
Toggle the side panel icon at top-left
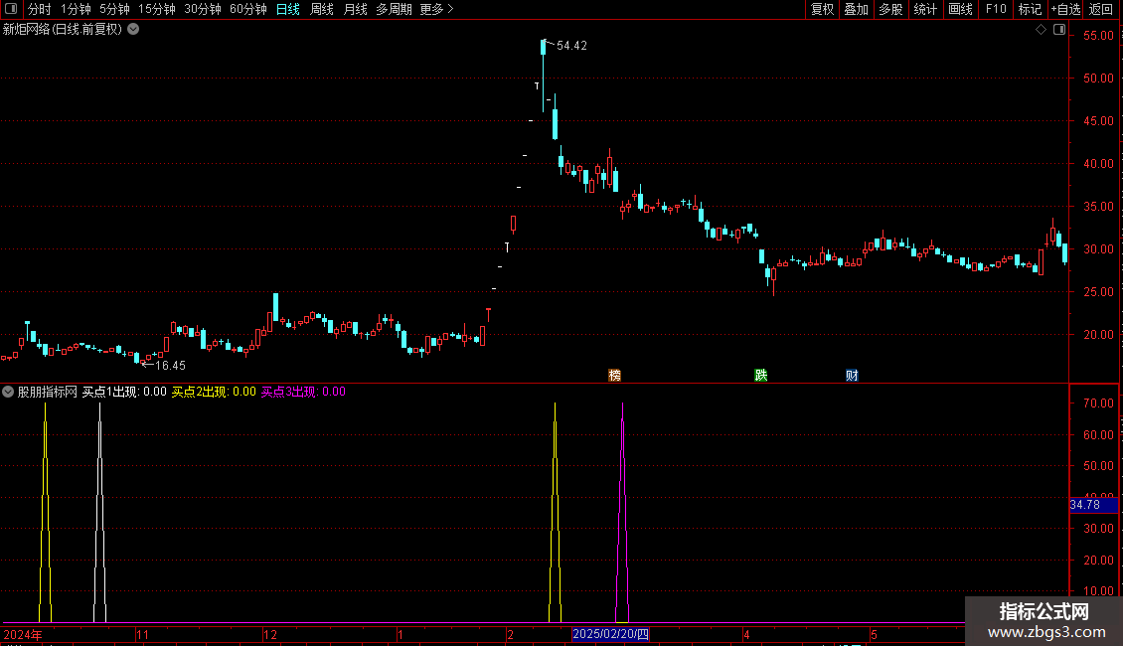coord(11,9)
